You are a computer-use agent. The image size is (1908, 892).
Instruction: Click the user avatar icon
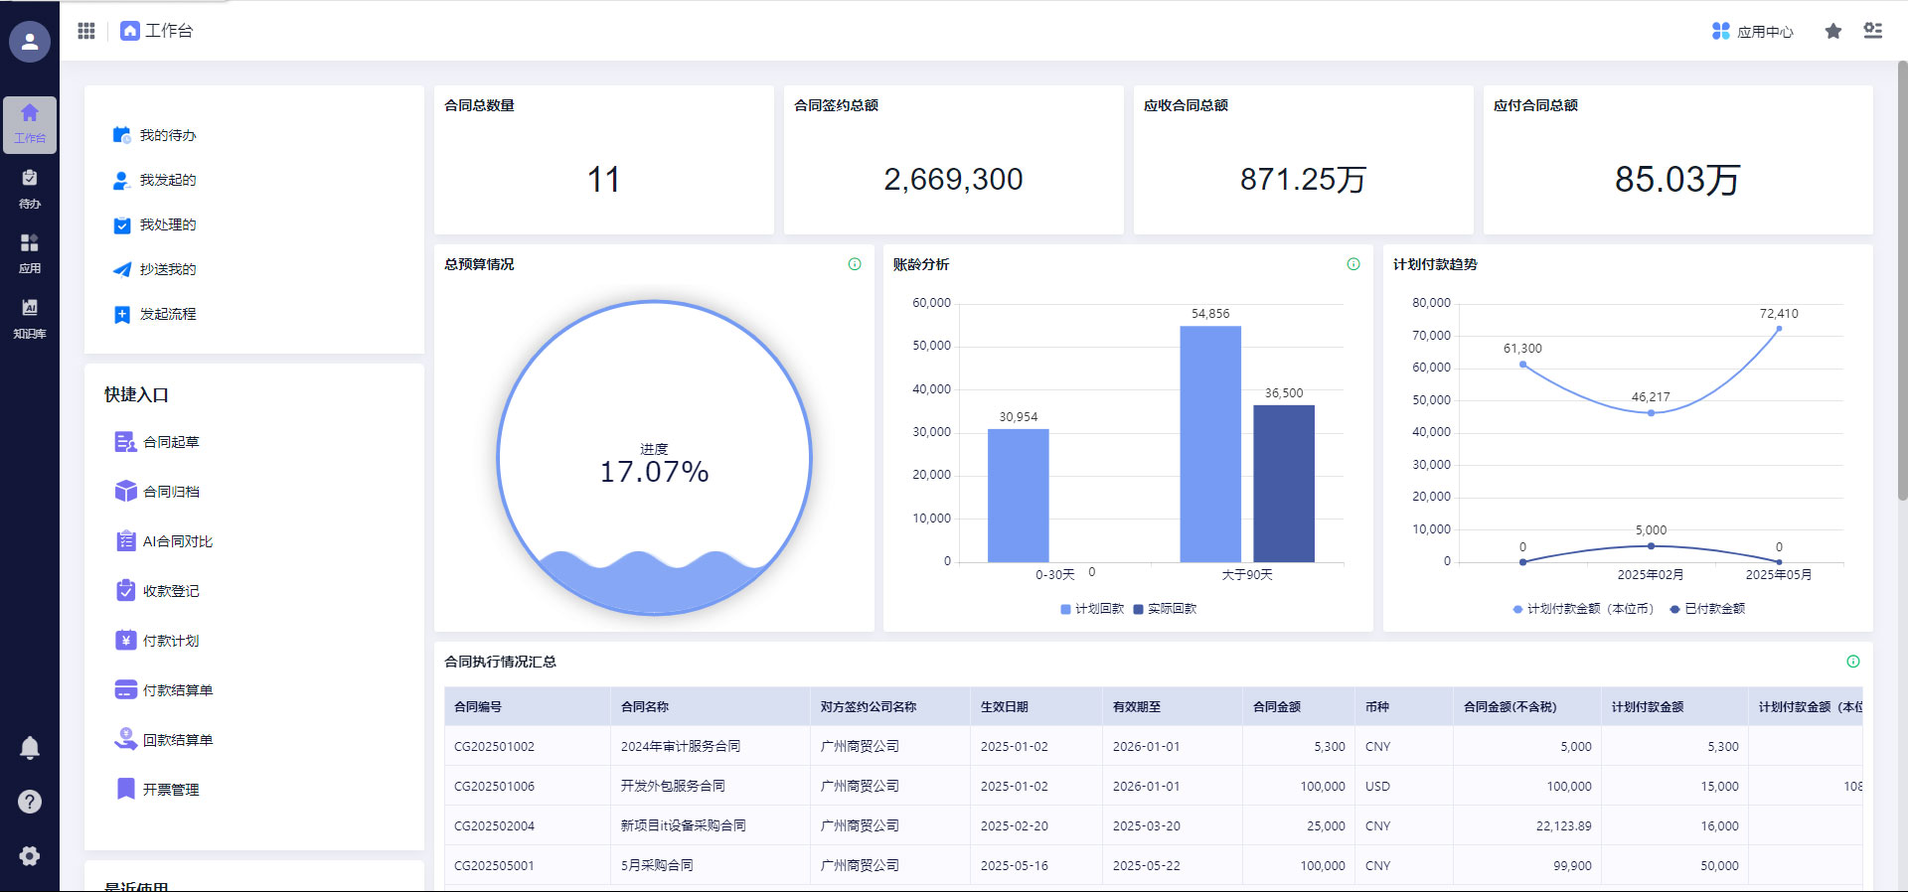(30, 42)
